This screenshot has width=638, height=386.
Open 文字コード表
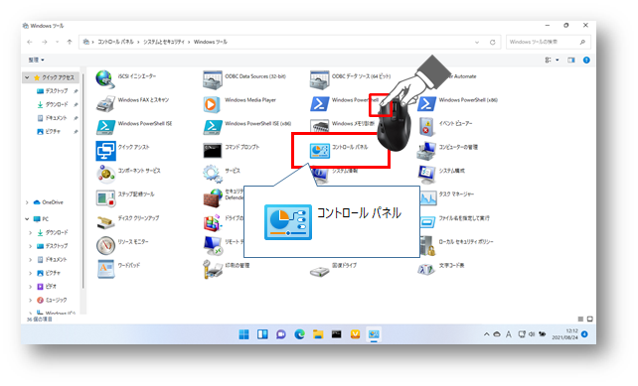tap(441, 268)
